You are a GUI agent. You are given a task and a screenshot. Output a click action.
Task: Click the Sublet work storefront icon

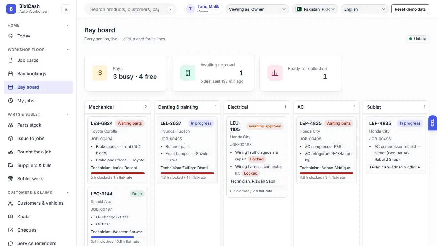(x=11, y=179)
